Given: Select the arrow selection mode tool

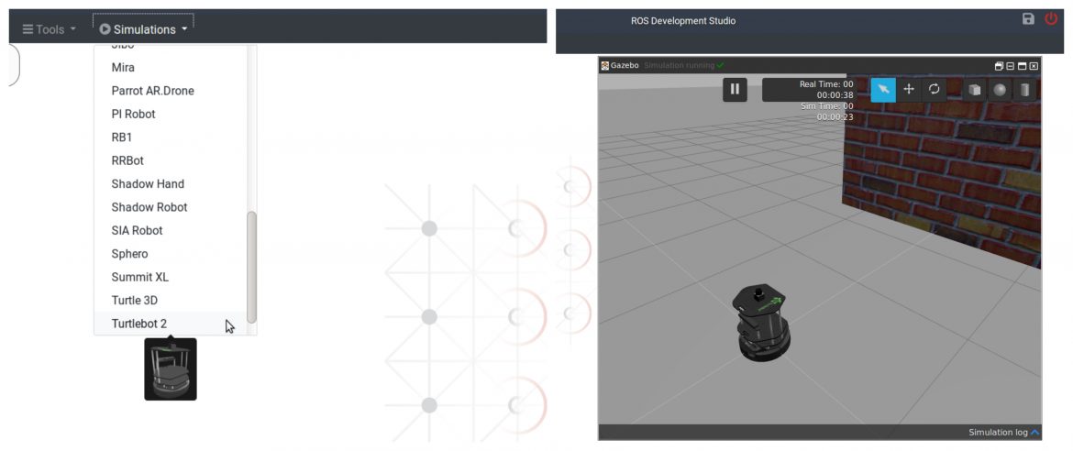Looking at the screenshot, I should click(x=883, y=89).
